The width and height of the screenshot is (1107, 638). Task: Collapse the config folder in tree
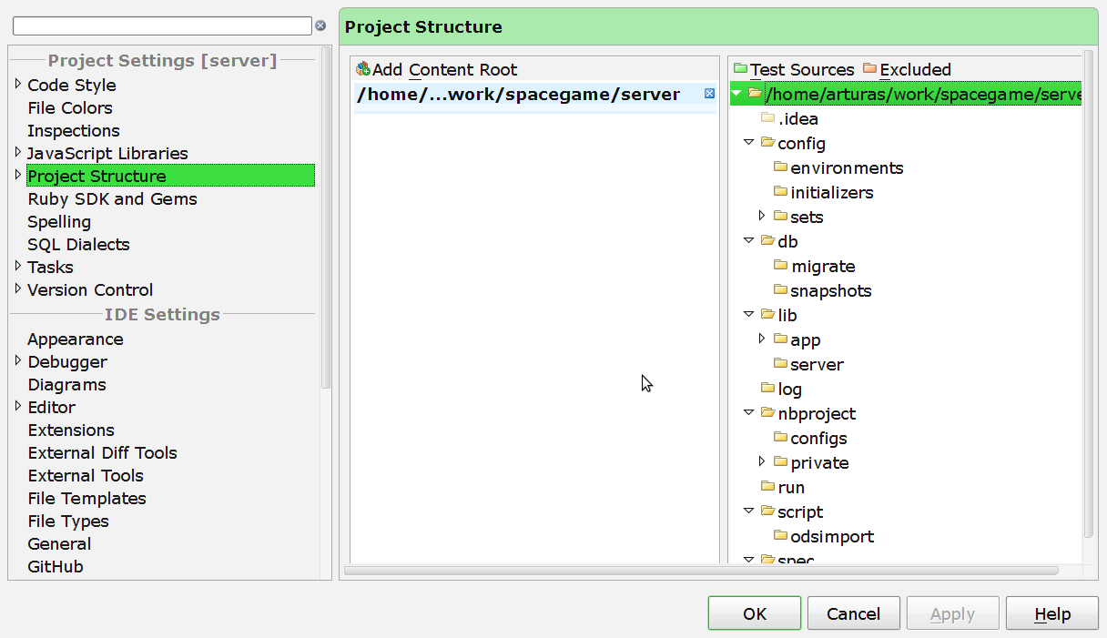[x=749, y=142]
